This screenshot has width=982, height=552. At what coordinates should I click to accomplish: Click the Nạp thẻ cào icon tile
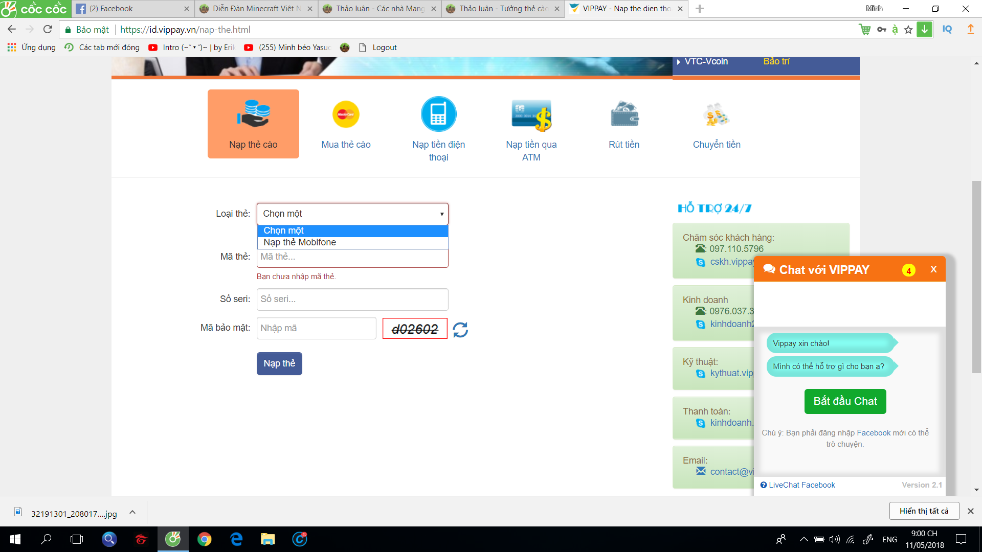tap(253, 123)
